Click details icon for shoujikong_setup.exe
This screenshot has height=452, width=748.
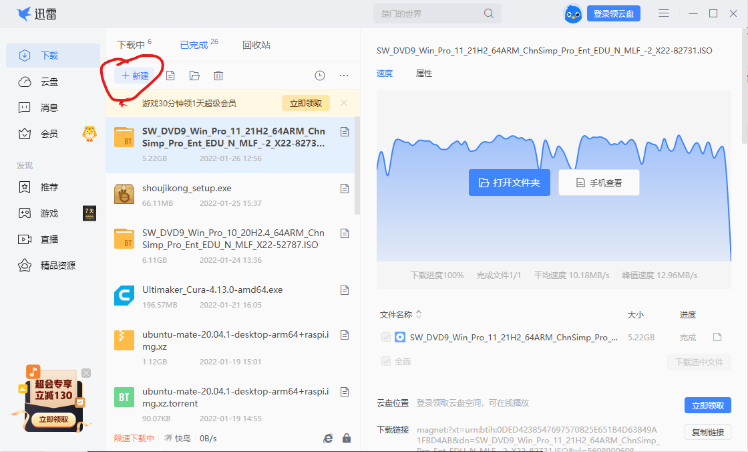click(x=345, y=189)
